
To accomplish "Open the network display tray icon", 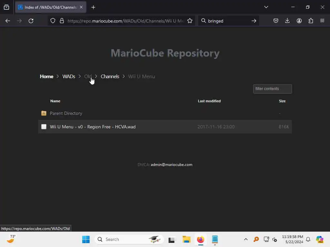I will pyautogui.click(x=266, y=239).
